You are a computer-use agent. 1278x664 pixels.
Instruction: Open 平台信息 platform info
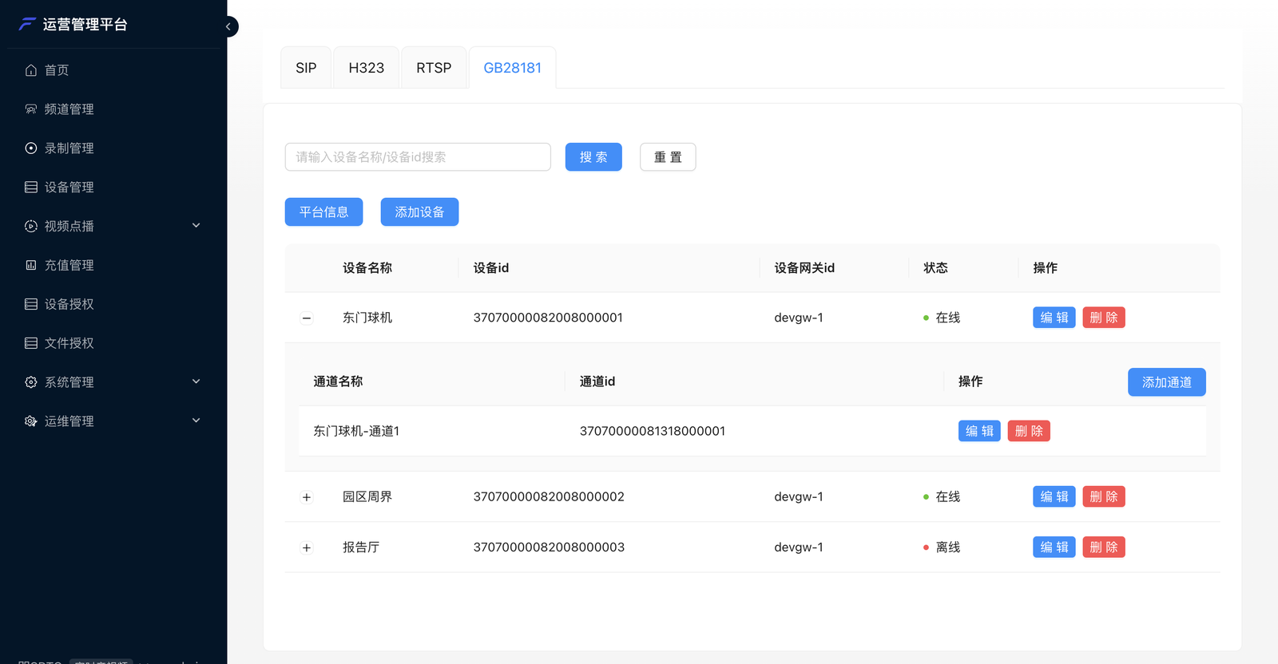(x=324, y=212)
